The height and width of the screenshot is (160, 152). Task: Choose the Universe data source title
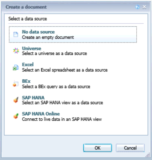click(32, 48)
